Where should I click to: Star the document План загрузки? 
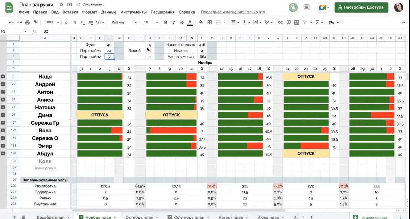pyautogui.click(x=61, y=5)
